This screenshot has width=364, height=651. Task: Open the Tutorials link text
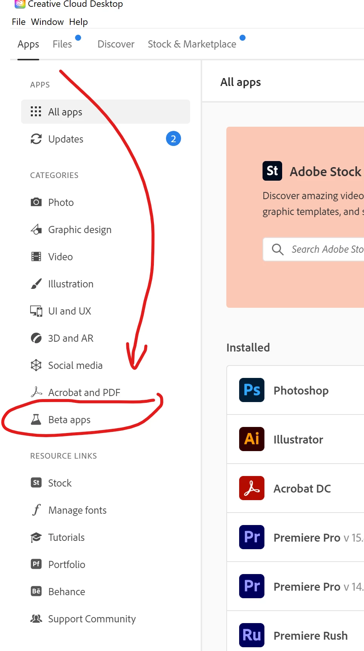point(66,537)
